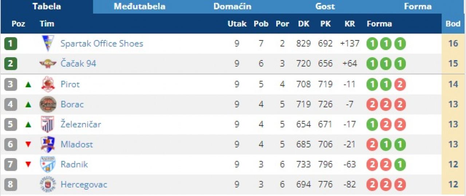
Task: Click the Spartak Office Shoes team logo
Action: coord(48,44)
